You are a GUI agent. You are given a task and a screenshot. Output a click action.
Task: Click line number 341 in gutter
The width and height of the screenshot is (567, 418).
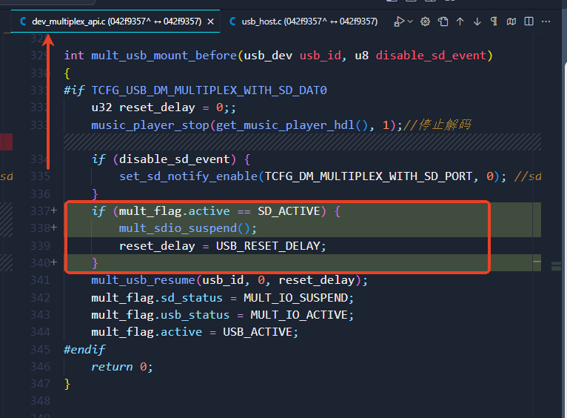pos(40,280)
